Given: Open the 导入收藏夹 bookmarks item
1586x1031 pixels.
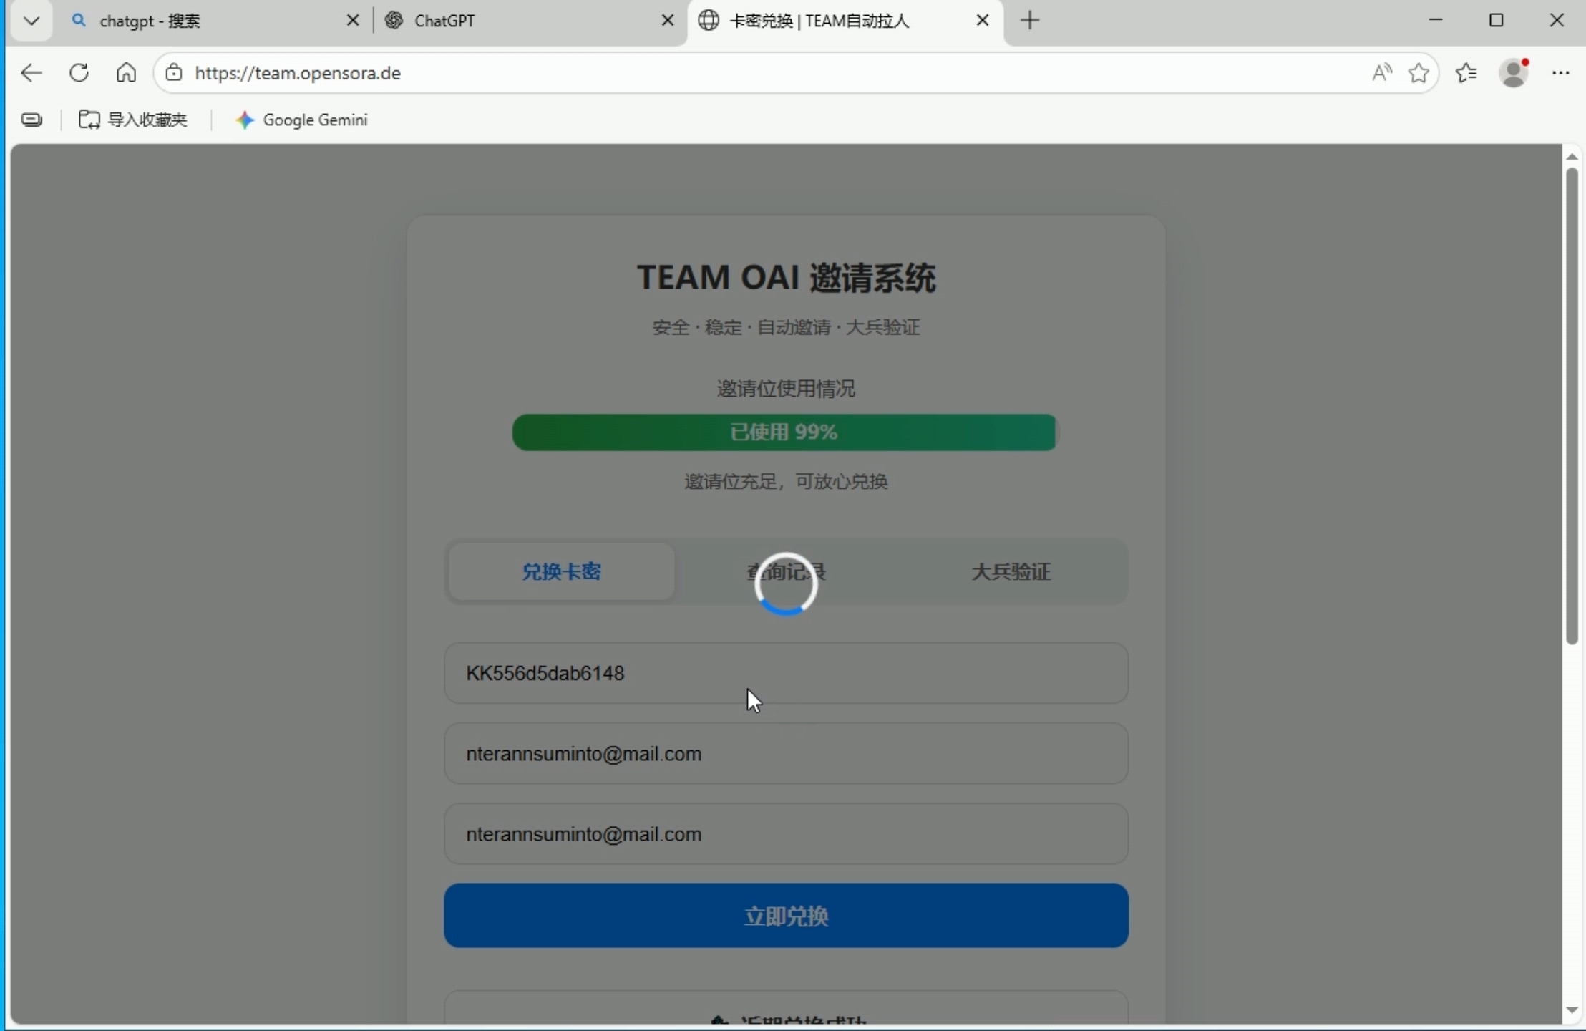Looking at the screenshot, I should (x=133, y=120).
